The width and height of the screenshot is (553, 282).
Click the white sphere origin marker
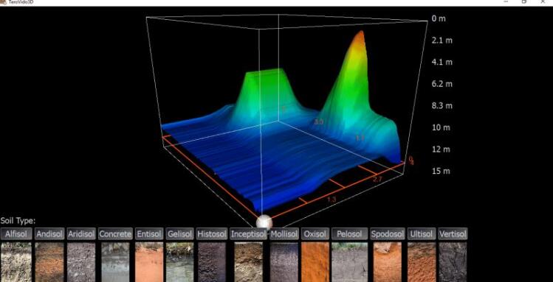point(264,222)
